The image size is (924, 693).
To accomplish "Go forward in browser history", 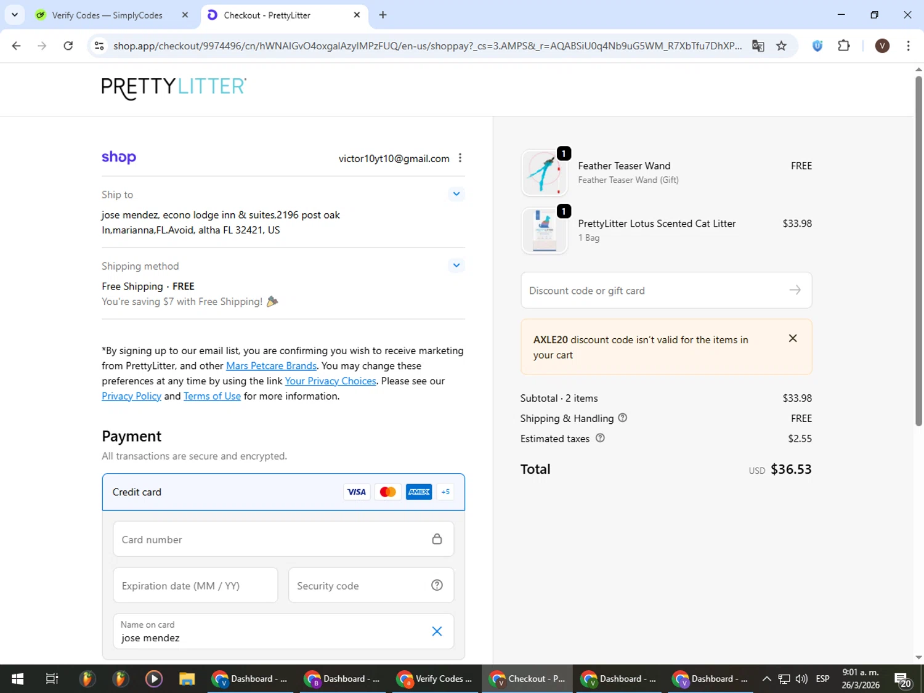I will coord(42,46).
